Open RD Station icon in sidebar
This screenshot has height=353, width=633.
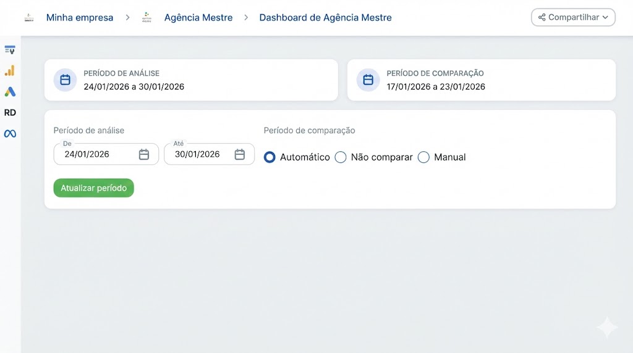coord(10,112)
